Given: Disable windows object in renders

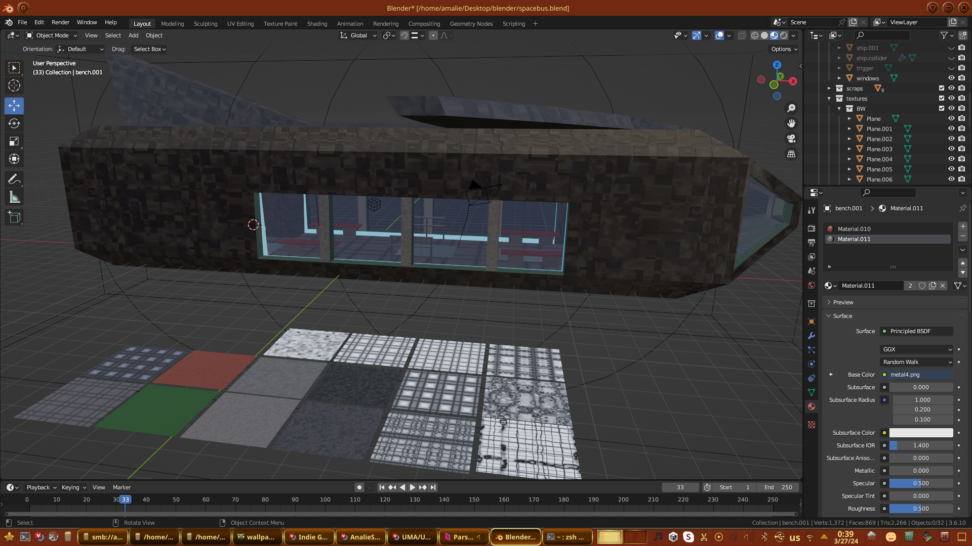Looking at the screenshot, I should tap(961, 78).
